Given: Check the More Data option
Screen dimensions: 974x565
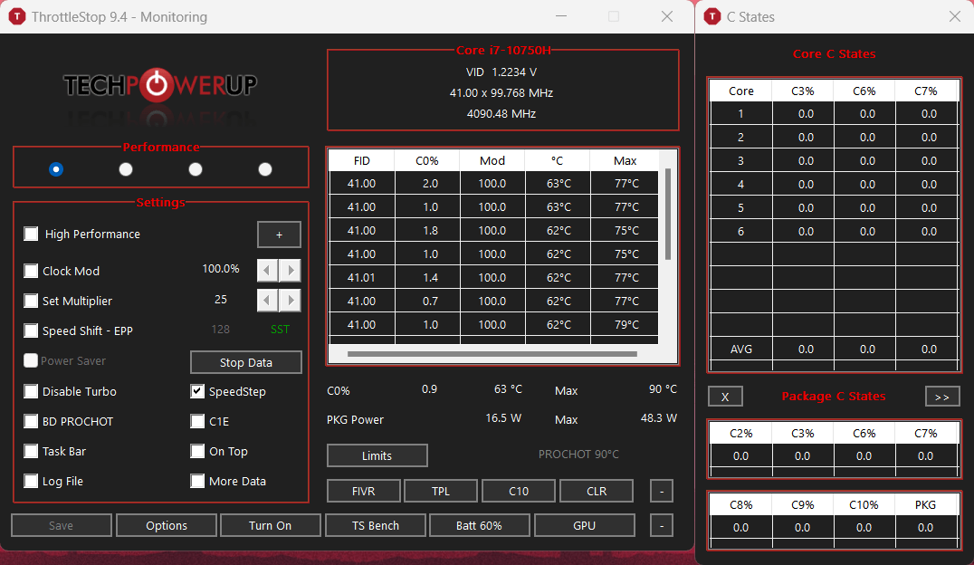Looking at the screenshot, I should click(x=197, y=481).
